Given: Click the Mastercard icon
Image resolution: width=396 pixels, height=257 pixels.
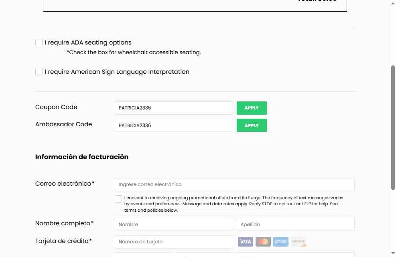Looking at the screenshot, I should pos(263,242).
